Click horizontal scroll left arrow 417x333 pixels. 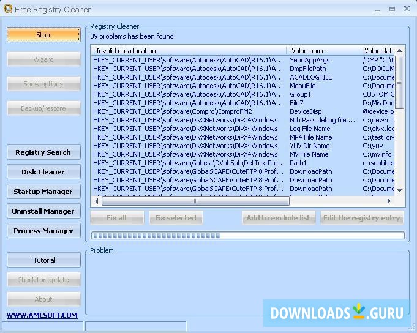pyautogui.click(x=97, y=201)
